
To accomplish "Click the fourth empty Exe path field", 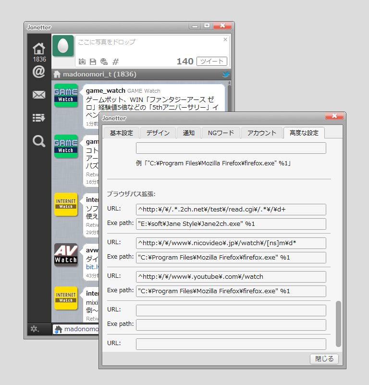I will click(x=231, y=325).
